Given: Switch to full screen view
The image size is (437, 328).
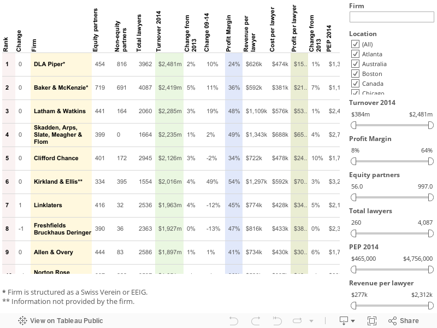Looking at the screenshot, I should (372, 321).
